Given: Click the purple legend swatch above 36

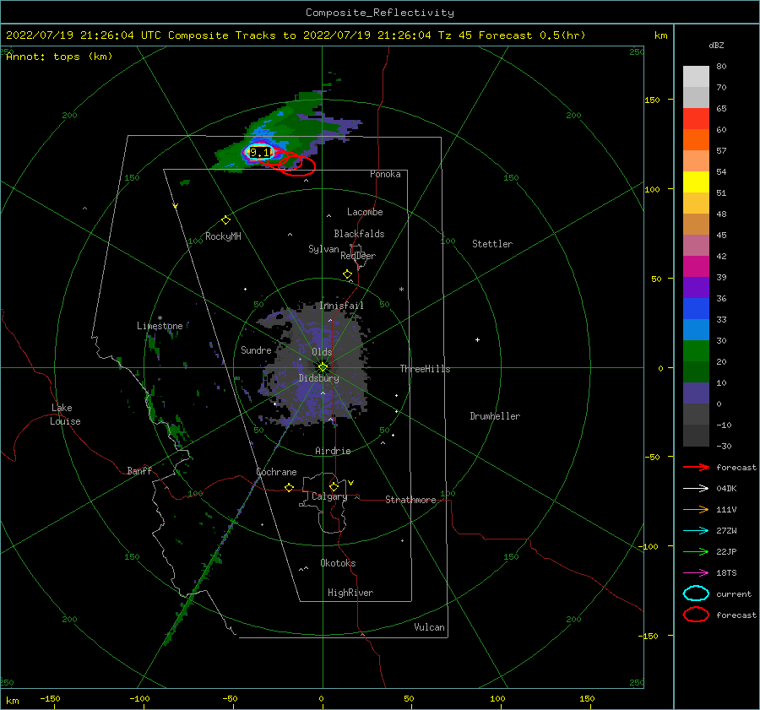Looking at the screenshot, I should (696, 287).
